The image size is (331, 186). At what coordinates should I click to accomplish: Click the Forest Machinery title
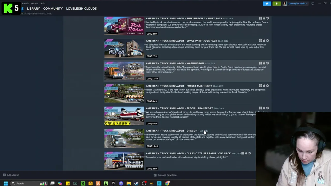coord(179,86)
